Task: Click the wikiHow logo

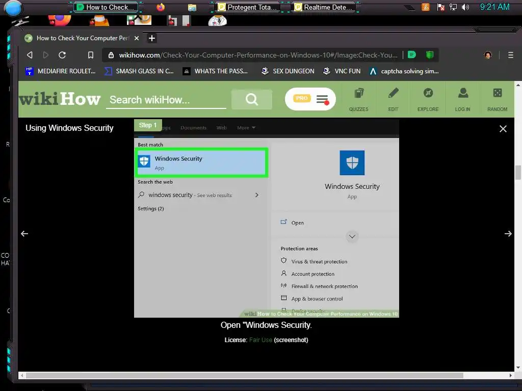Action: click(x=60, y=99)
